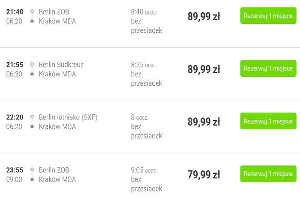Click the 21:40 departure time
Viewport: 300px width, 199px height.
[x=15, y=12]
